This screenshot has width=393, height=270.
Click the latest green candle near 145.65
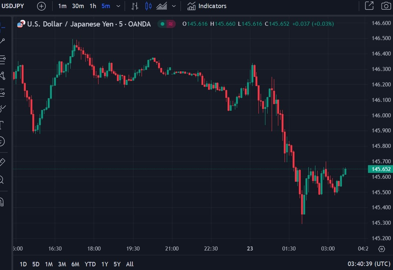pos(345,171)
